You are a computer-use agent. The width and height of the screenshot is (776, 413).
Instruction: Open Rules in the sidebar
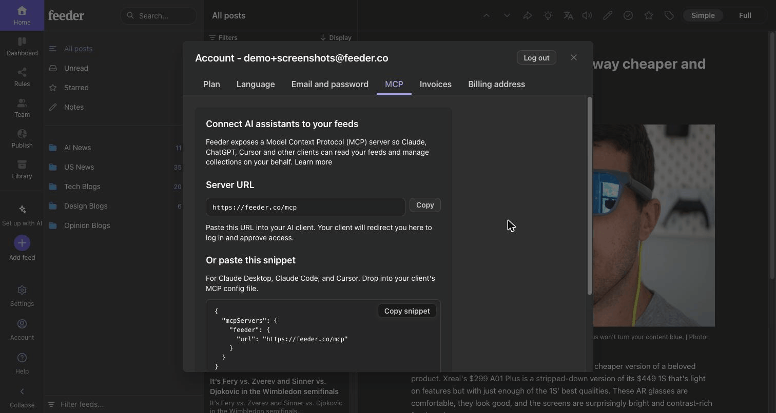click(x=22, y=77)
